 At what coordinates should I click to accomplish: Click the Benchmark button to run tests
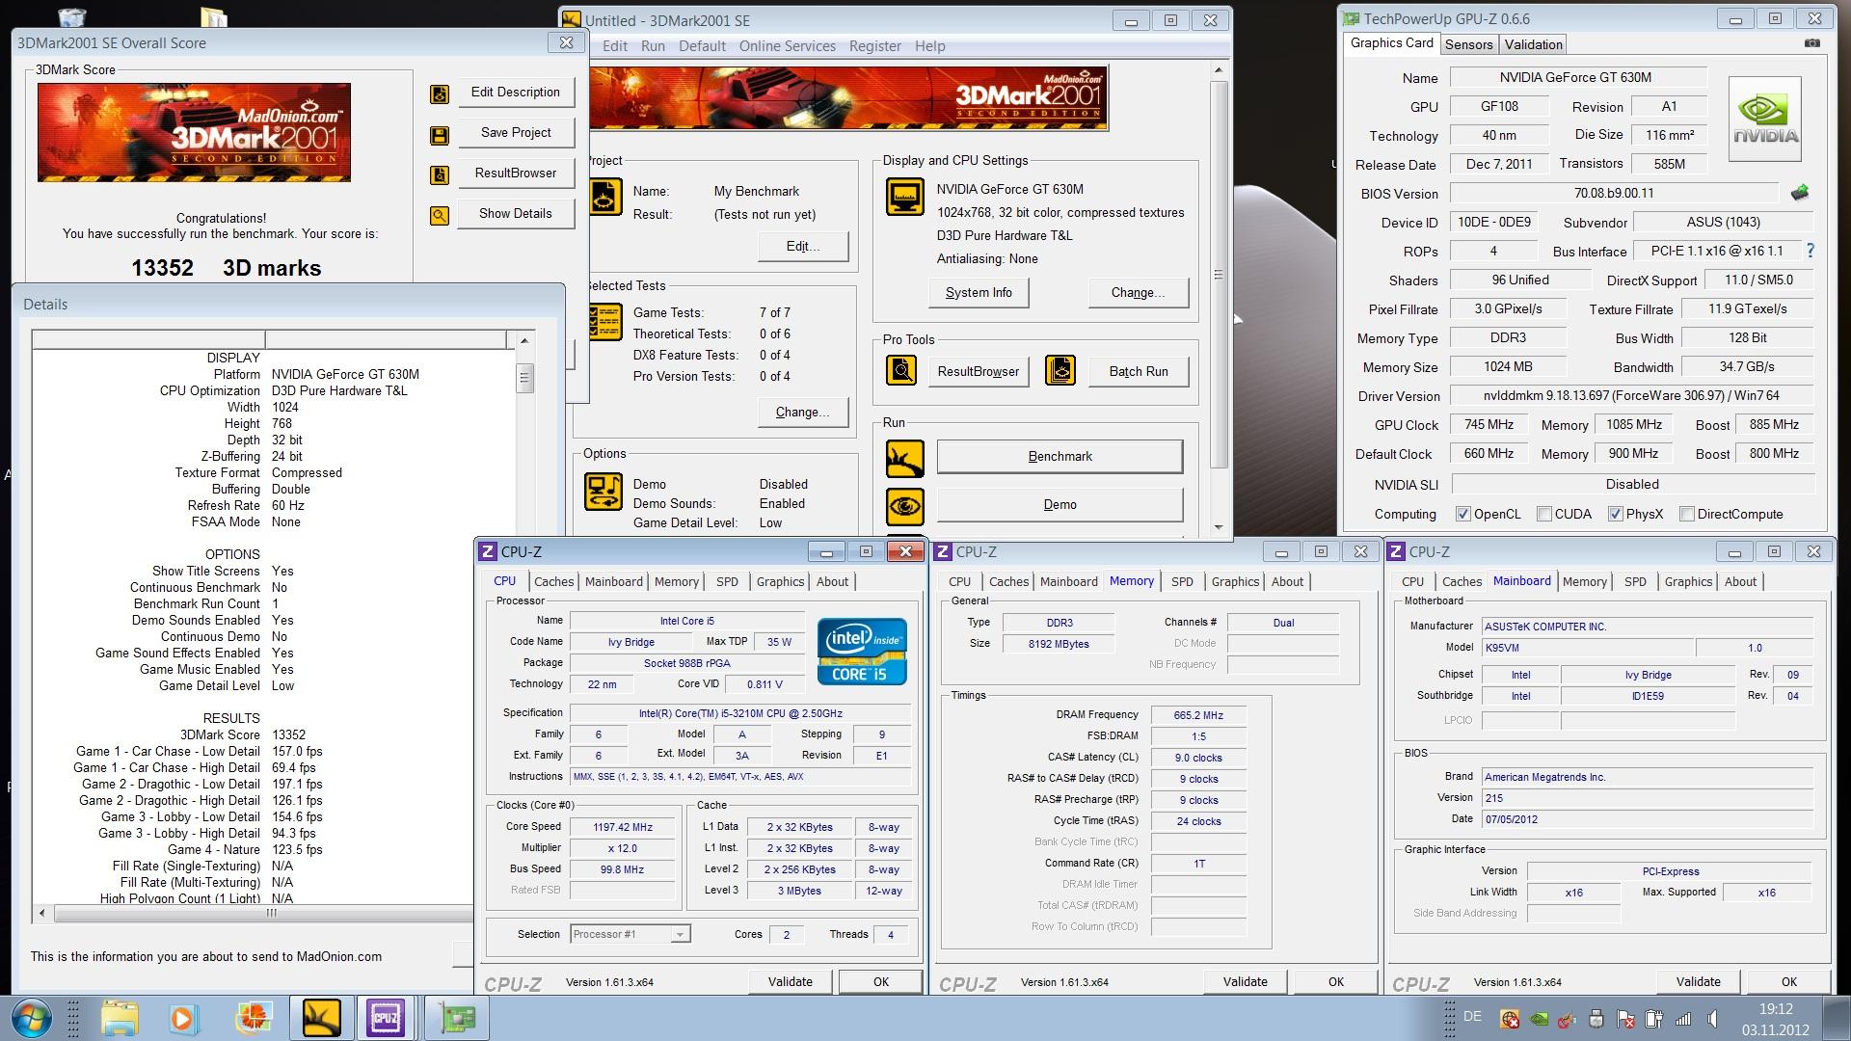[x=1060, y=457]
